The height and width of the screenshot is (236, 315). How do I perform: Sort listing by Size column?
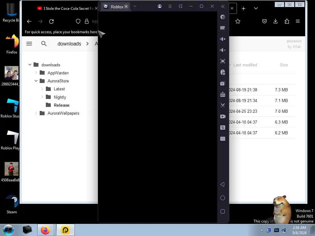(284, 65)
